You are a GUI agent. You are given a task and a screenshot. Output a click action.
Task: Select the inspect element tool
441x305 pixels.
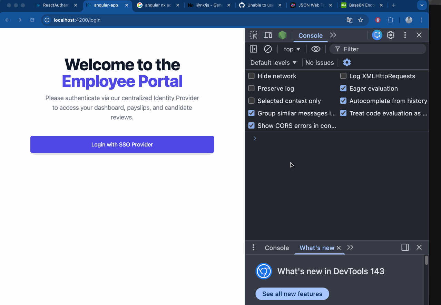253,35
